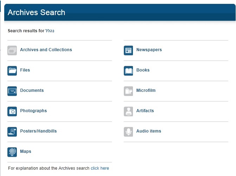
Task: Select the Artifacts bust icon
Action: [128, 111]
